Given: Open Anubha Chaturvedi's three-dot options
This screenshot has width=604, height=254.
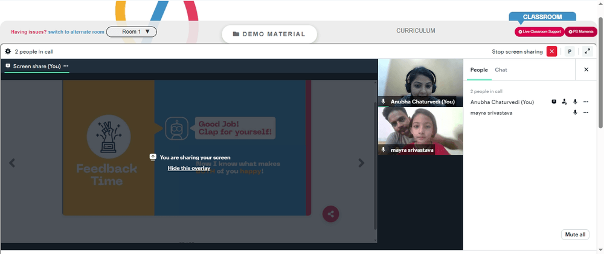Looking at the screenshot, I should [586, 102].
